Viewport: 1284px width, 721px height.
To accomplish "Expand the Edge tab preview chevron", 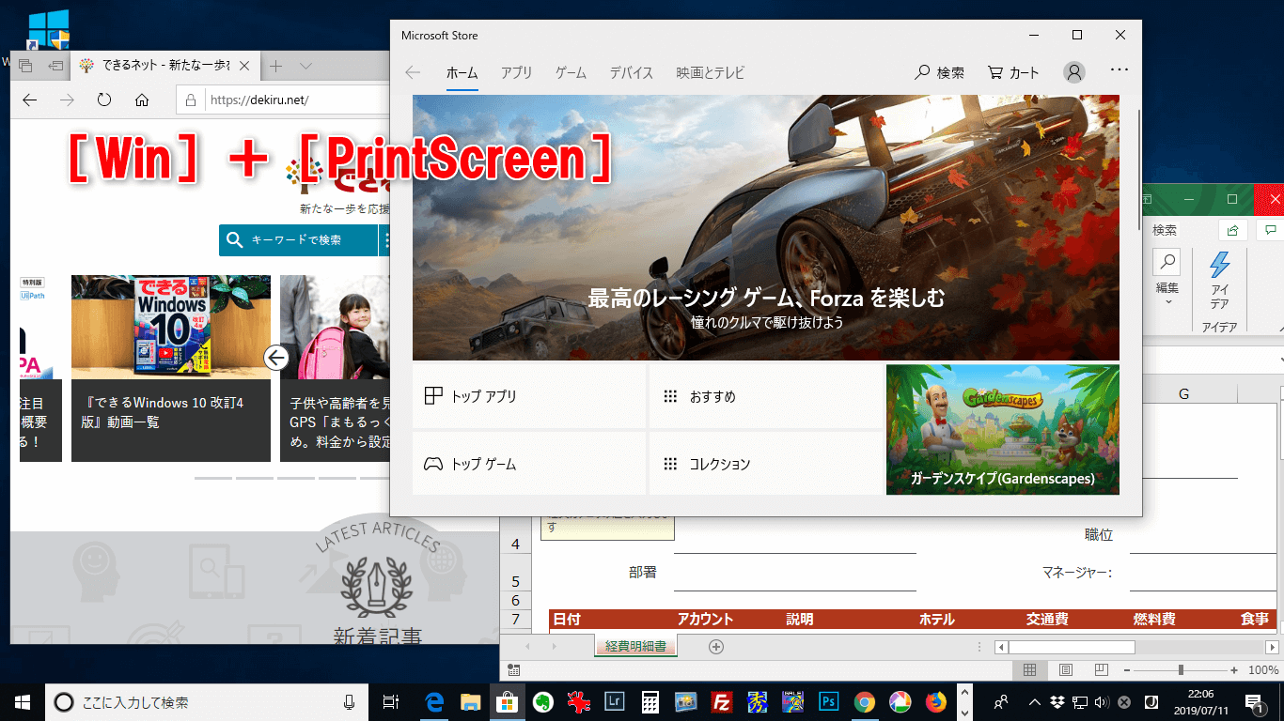I will [x=305, y=67].
